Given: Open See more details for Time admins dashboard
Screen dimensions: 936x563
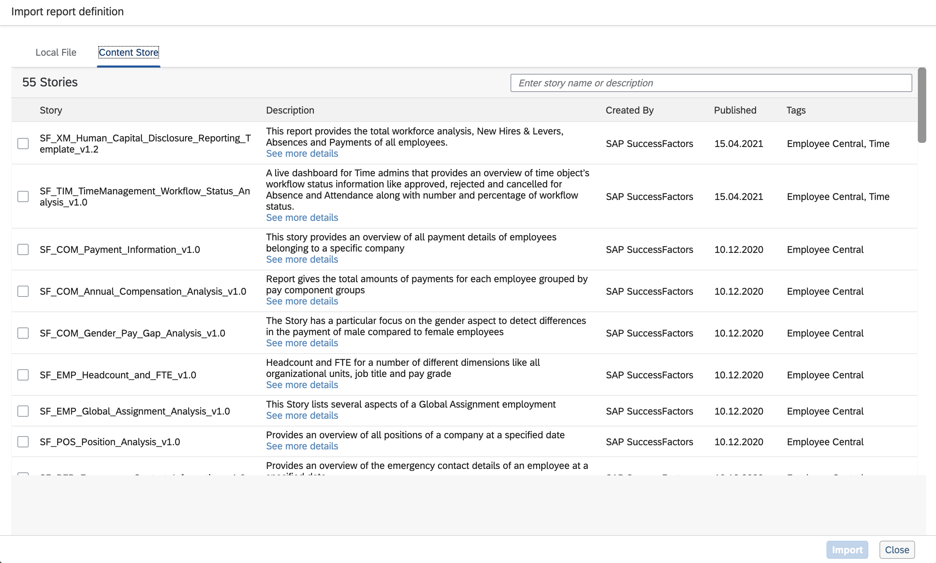Looking at the screenshot, I should (302, 218).
